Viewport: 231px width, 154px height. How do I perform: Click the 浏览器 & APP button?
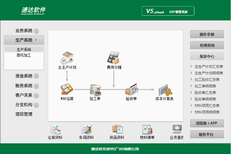point(207,123)
